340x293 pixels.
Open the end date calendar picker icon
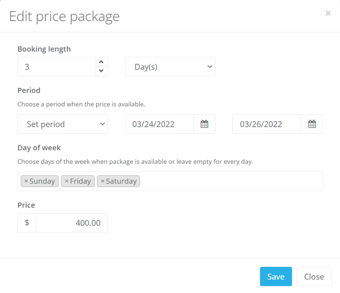point(312,124)
